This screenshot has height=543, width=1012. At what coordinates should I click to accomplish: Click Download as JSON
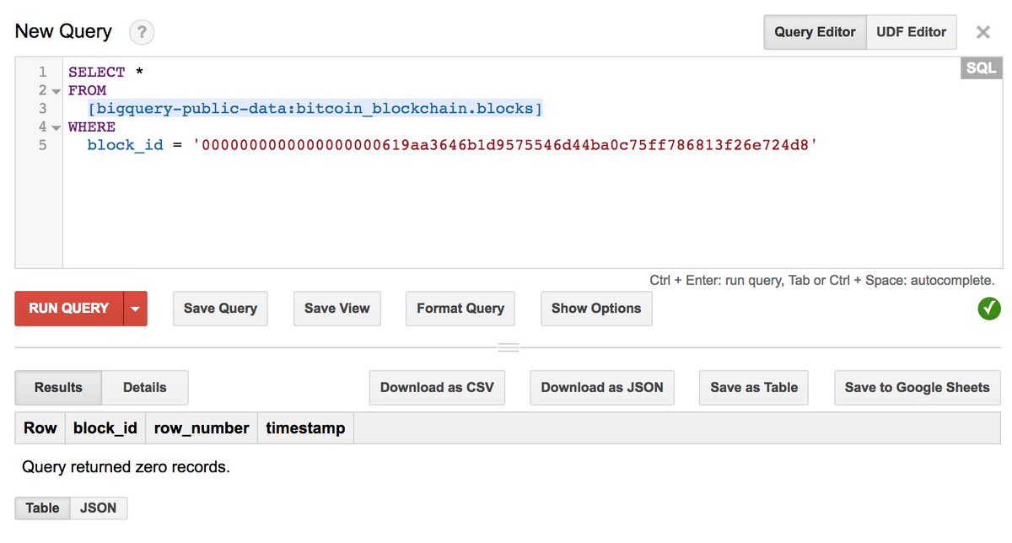point(602,388)
